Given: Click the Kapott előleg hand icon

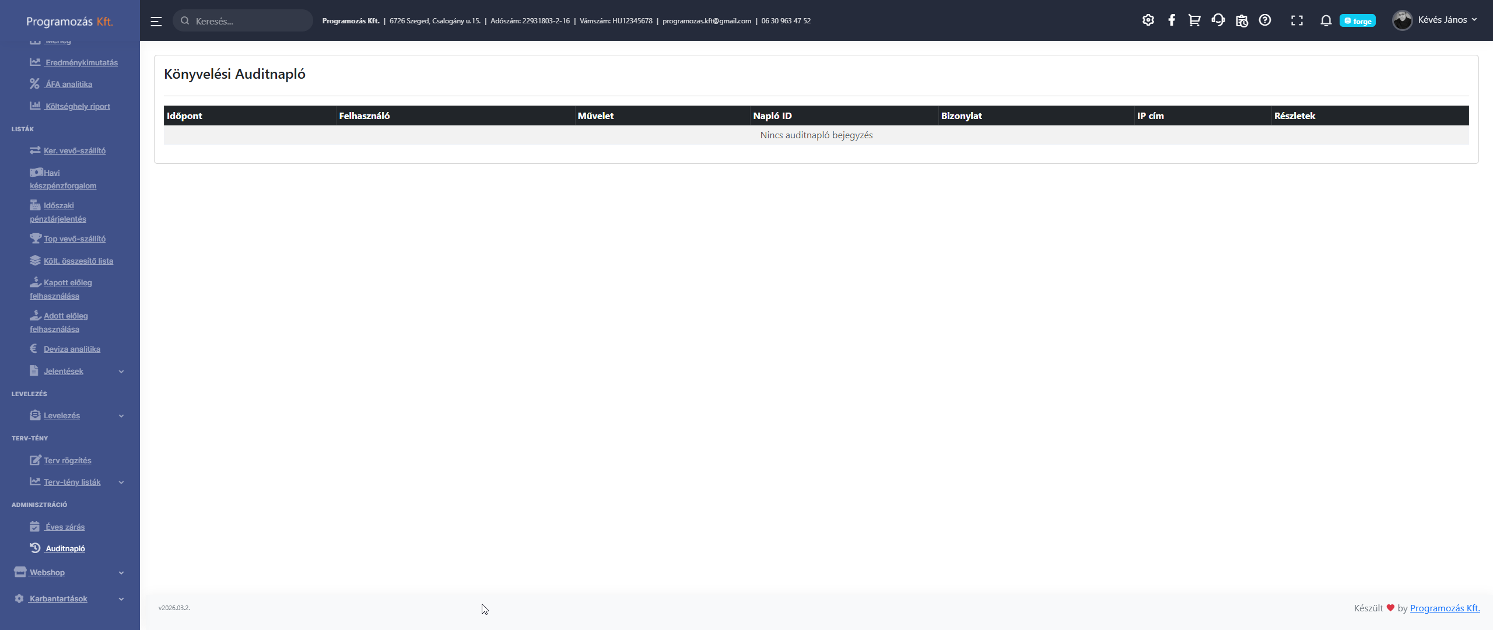Looking at the screenshot, I should tap(36, 282).
